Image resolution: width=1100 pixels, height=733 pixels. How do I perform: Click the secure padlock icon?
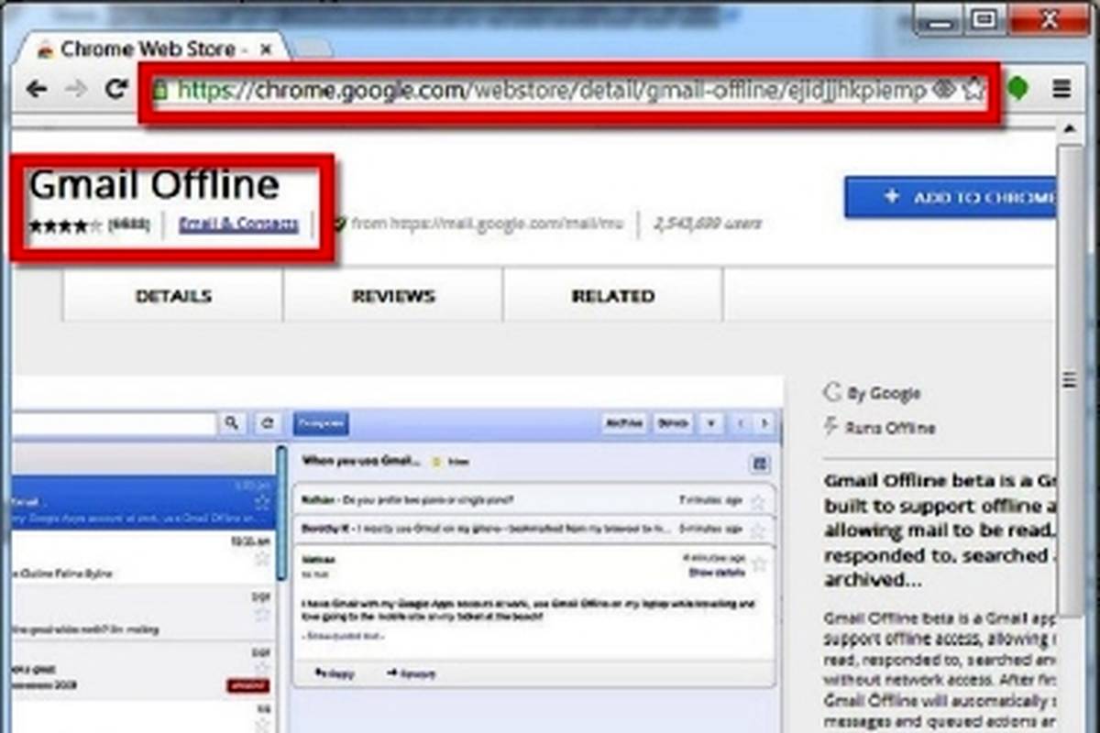(x=160, y=90)
